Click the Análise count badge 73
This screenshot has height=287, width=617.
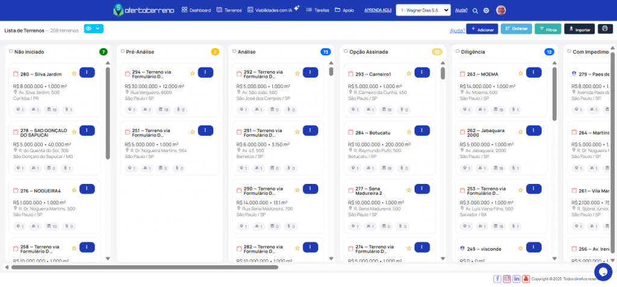click(x=325, y=52)
